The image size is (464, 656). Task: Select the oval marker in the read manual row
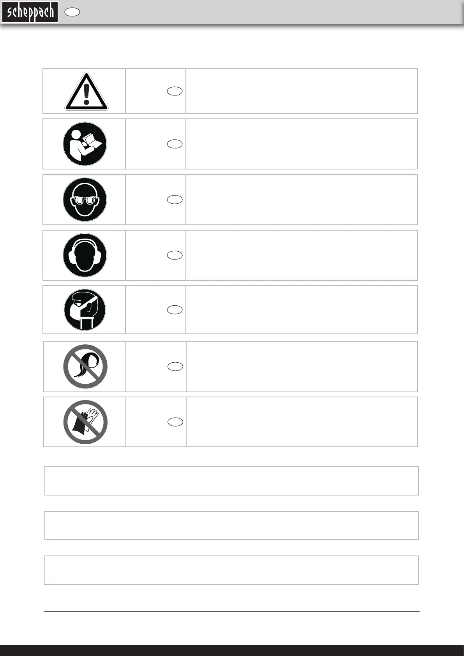[175, 144]
